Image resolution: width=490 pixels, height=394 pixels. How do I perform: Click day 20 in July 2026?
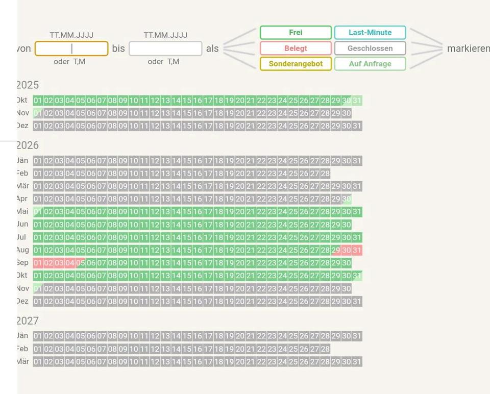240,237
